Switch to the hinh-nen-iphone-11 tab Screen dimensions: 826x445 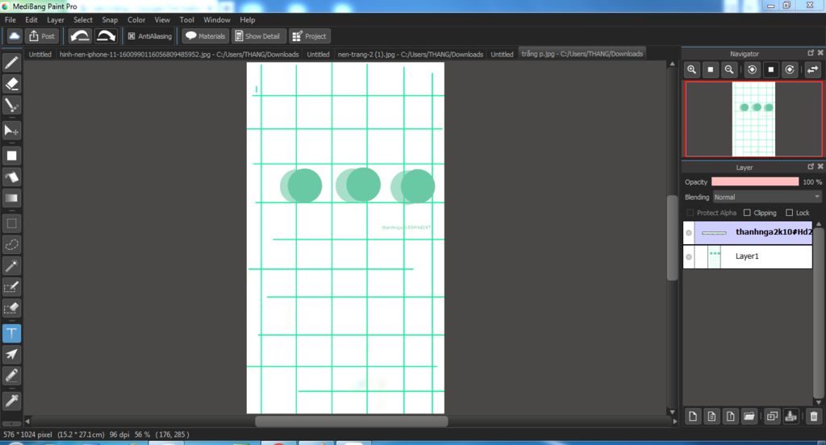(x=179, y=54)
